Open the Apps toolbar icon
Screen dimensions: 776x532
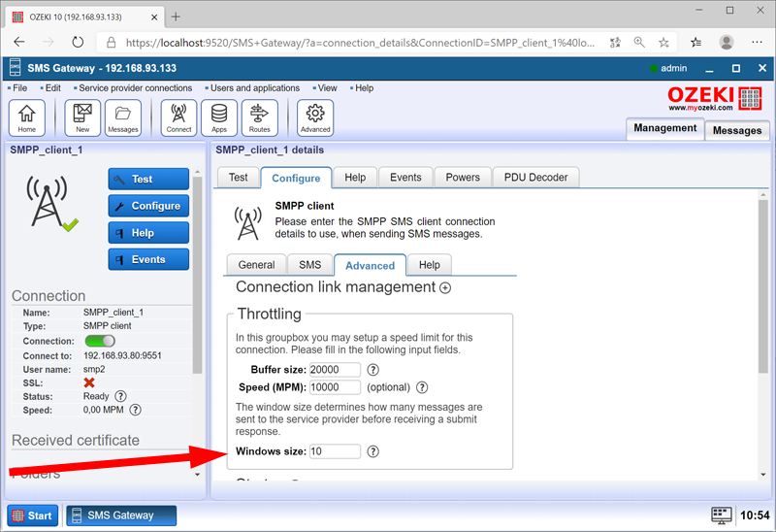219,117
